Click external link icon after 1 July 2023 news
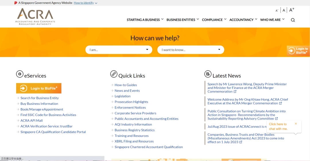310x161 pixels. click(x=241, y=142)
